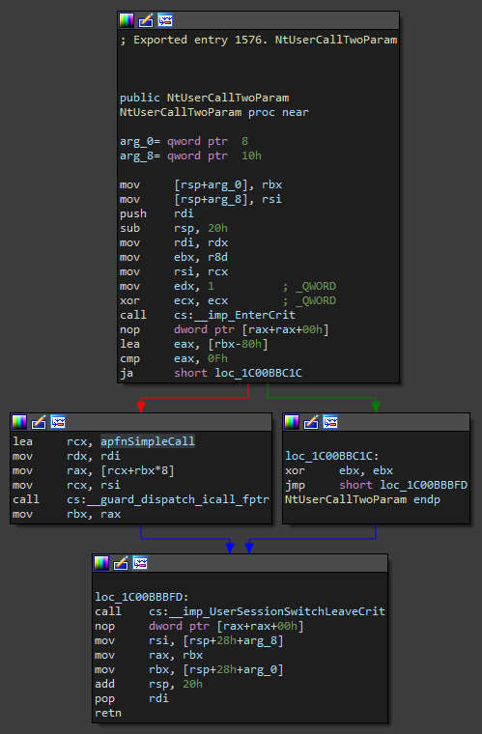Click node color icon on NtUserCallTwoParam block

point(127,20)
